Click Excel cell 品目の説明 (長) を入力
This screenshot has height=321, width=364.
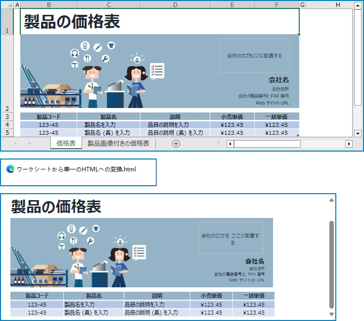point(175,133)
